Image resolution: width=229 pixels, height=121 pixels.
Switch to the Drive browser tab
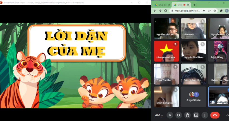(161, 5)
